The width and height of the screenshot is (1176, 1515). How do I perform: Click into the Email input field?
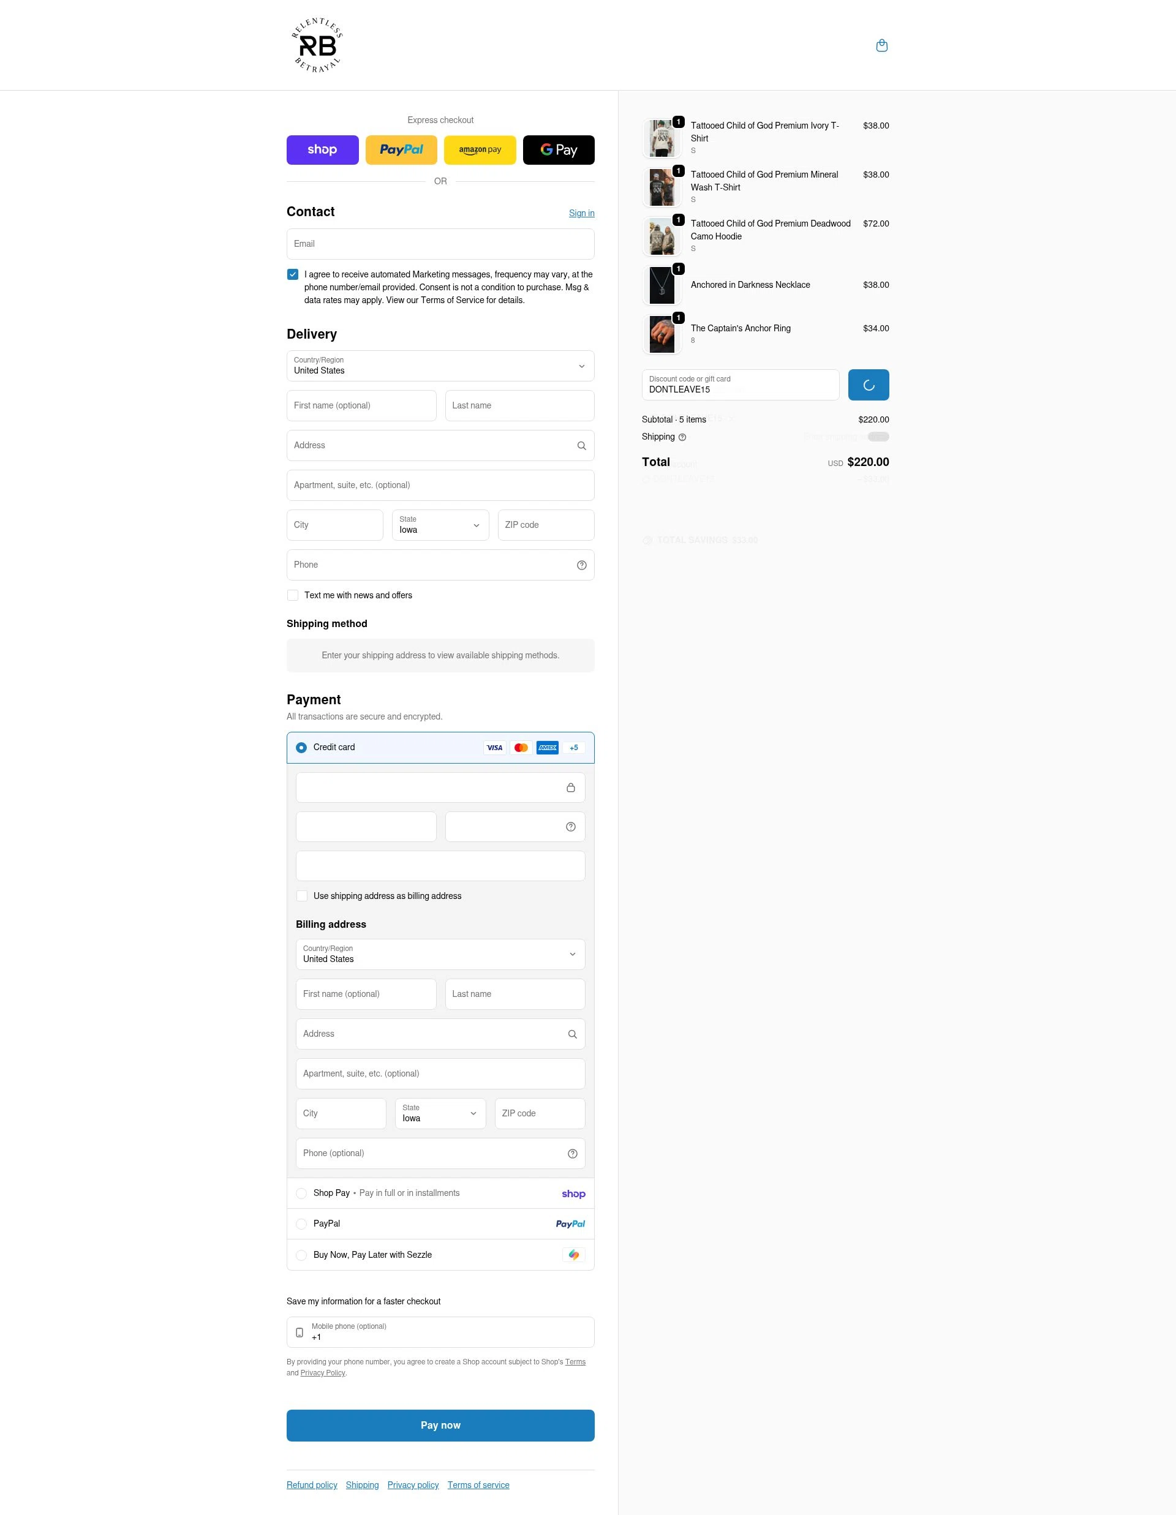[x=440, y=244]
